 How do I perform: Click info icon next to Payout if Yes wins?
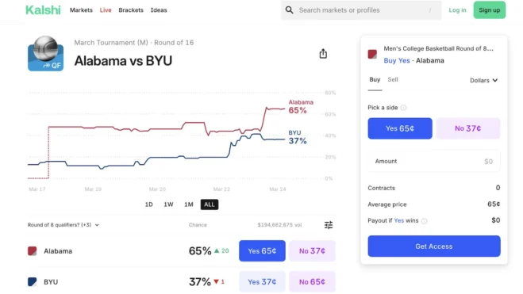pyautogui.click(x=424, y=221)
